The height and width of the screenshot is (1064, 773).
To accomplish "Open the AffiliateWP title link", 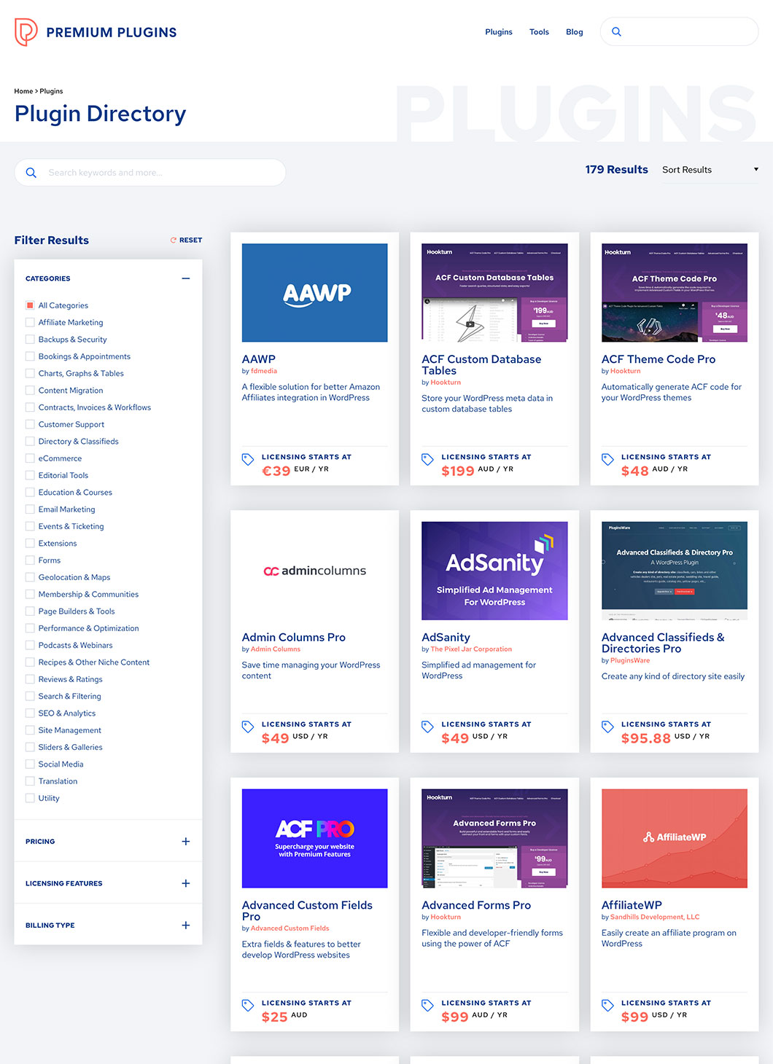I will [x=632, y=905].
